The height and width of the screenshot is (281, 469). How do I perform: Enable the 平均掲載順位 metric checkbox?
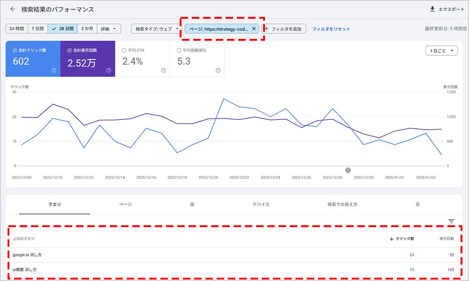(x=179, y=50)
